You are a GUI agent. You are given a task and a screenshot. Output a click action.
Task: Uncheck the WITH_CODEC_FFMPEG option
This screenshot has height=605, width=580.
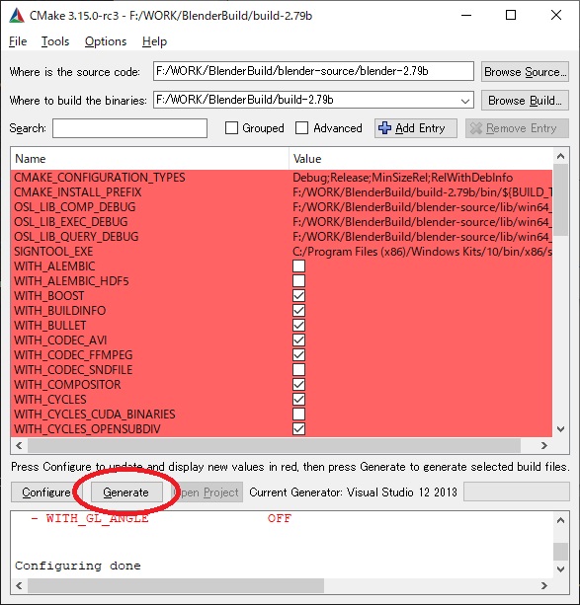(x=298, y=355)
